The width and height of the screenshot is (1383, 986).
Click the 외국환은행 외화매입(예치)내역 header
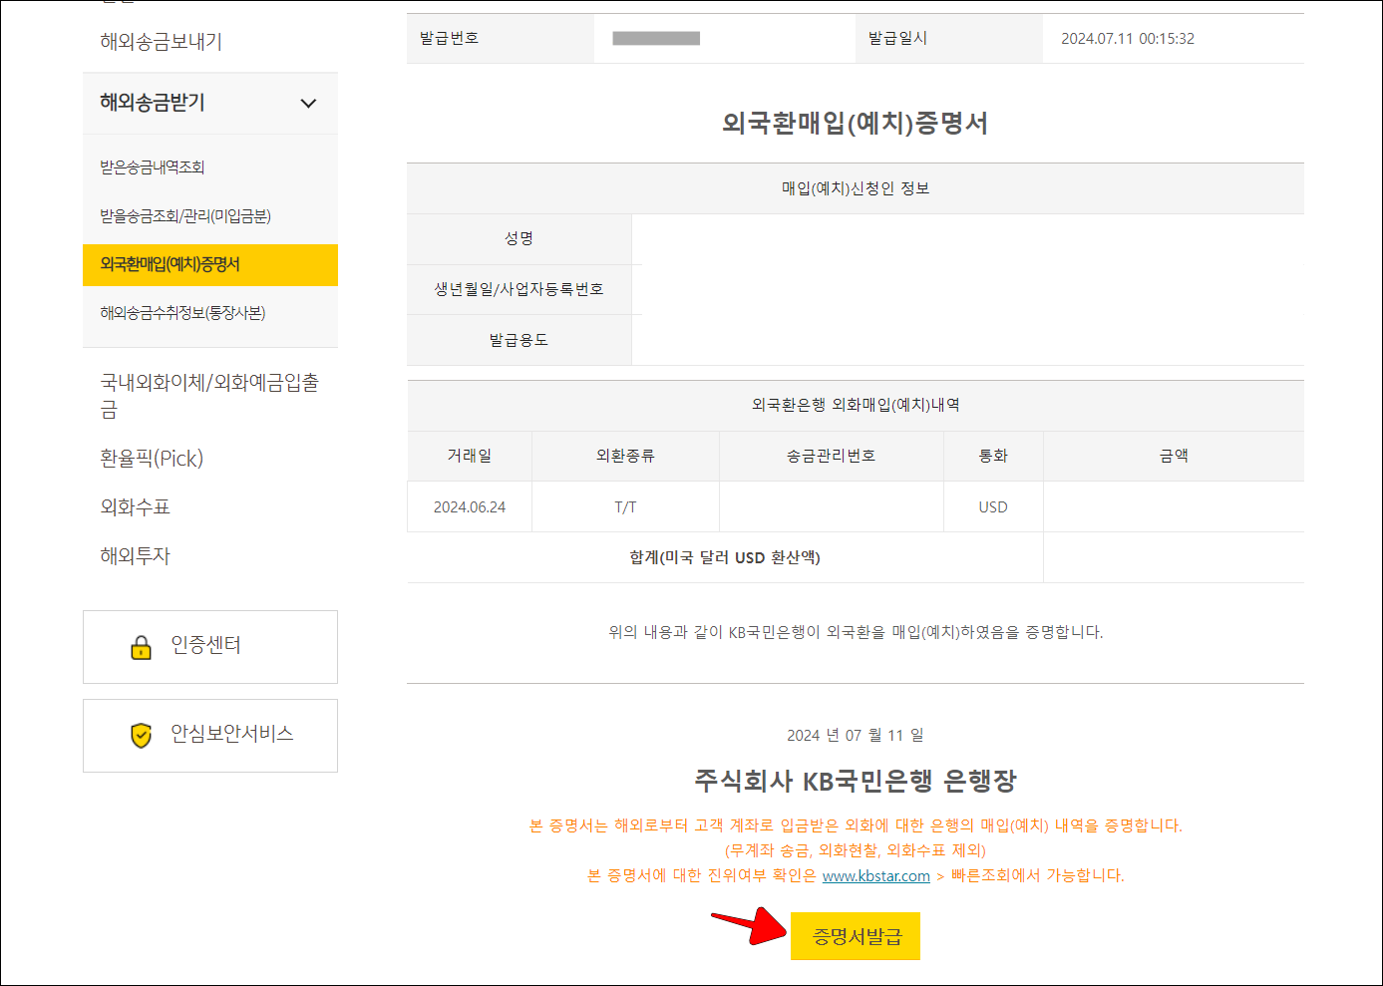pyautogui.click(x=856, y=405)
